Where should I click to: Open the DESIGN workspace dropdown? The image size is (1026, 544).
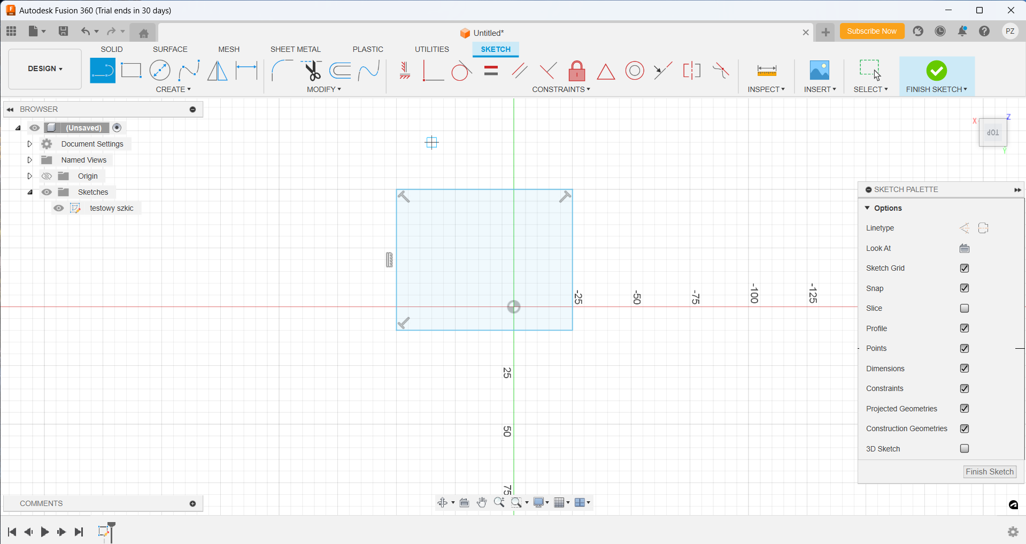tap(45, 69)
